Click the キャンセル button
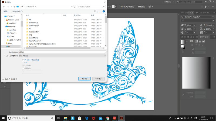Screen dimensions: 216x121 [x=99, y=79]
